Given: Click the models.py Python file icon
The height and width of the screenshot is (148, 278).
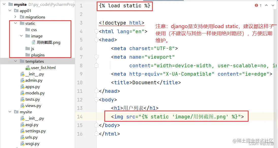Looking at the screenshot, I should pyautogui.click(x=22, y=93).
